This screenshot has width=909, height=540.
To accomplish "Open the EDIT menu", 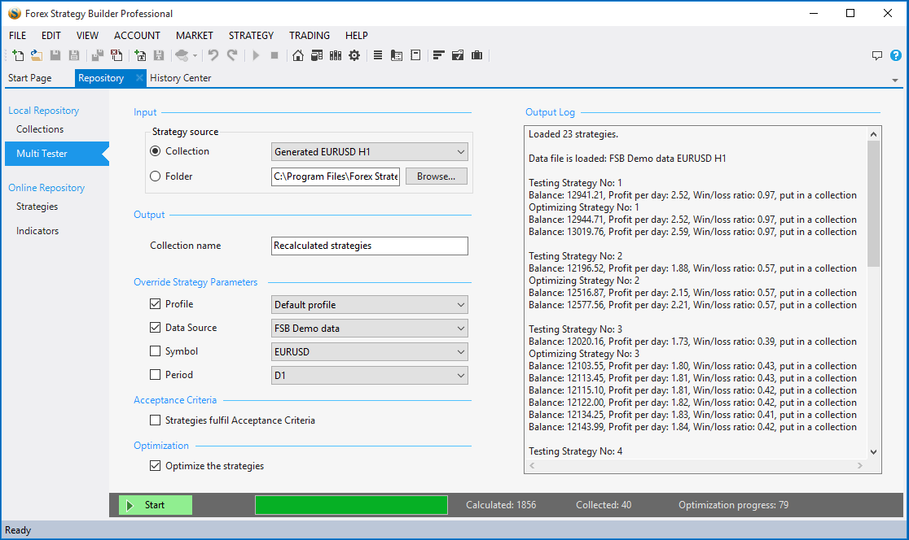I will pyautogui.click(x=51, y=35).
